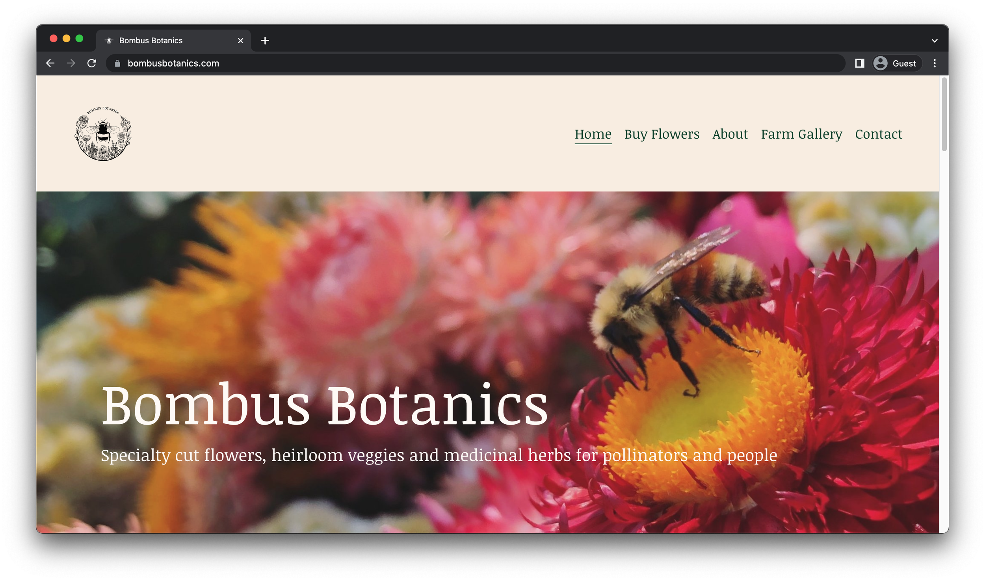Viewport: 985px width, 581px height.
Task: Click the bombusbotanics.com address field
Action: coord(394,63)
